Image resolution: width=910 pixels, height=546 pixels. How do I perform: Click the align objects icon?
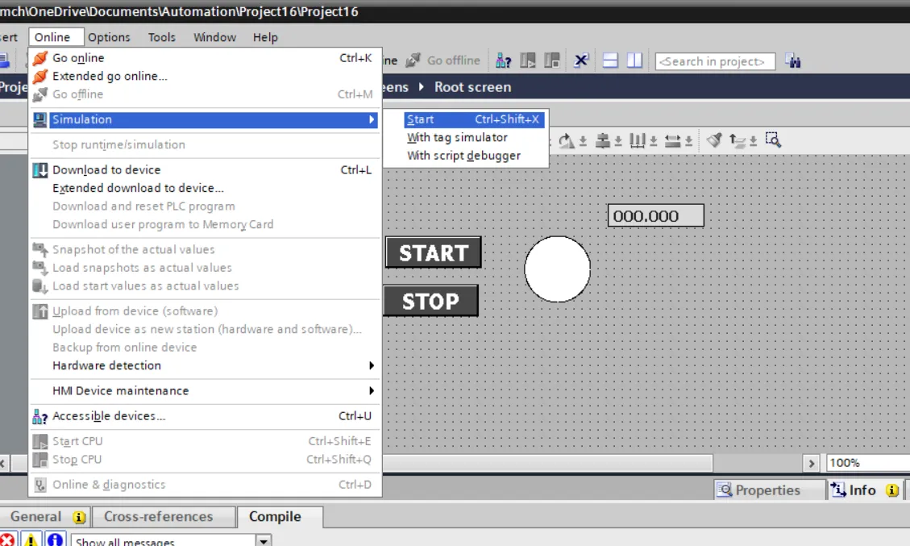(x=603, y=140)
